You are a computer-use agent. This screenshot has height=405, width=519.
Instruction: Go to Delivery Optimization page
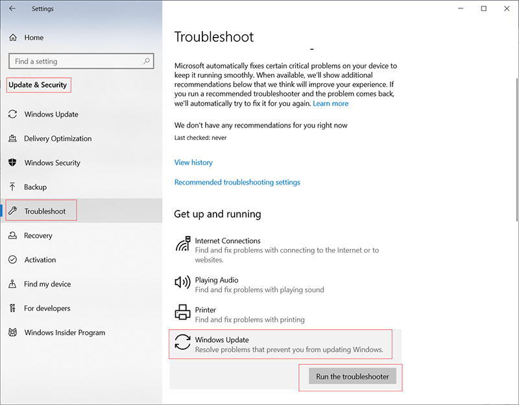(81, 138)
